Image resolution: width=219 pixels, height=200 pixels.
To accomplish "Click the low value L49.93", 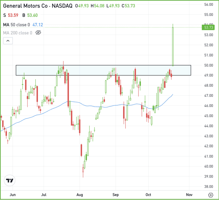I will tap(113, 6).
